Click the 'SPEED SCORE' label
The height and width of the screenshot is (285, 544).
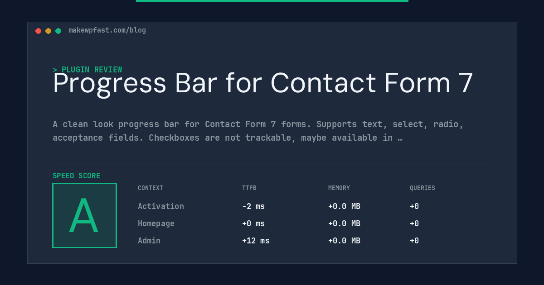tap(77, 176)
